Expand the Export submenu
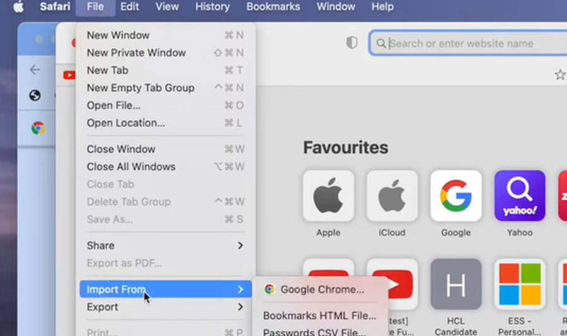This screenshot has height=336, width=567. [165, 307]
